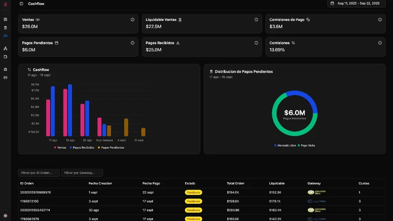The width and height of the screenshot is (393, 221).
Task: Sort by the Estado column header
Action: tap(190, 183)
